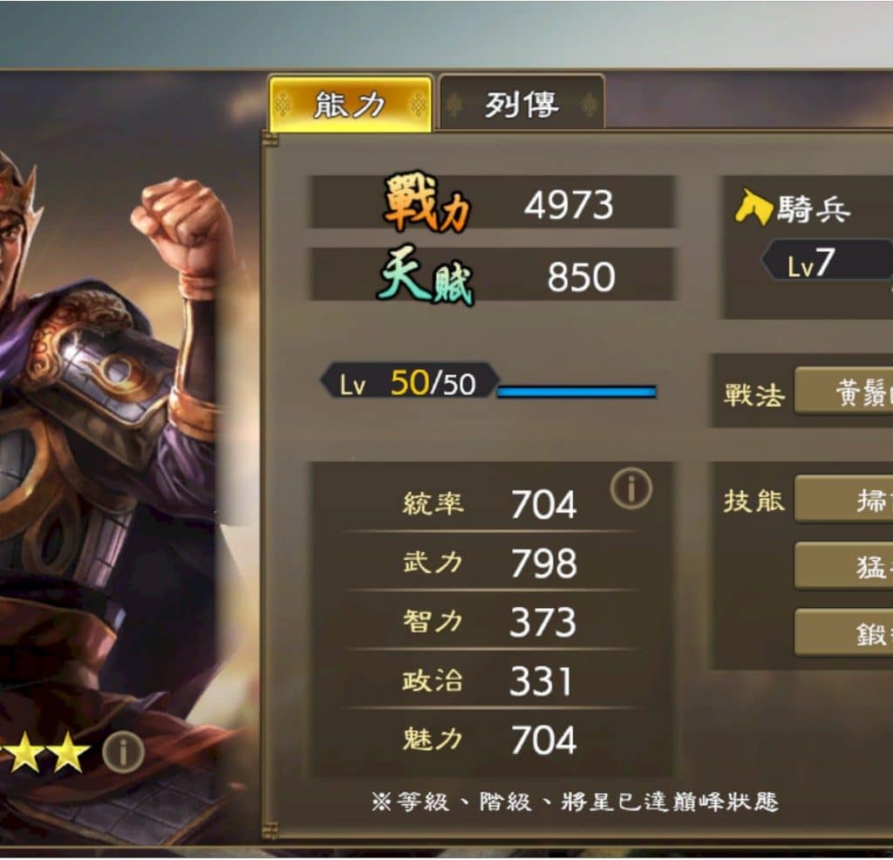Click the blue experience progress bar
This screenshot has height=860, width=893.
tap(577, 391)
